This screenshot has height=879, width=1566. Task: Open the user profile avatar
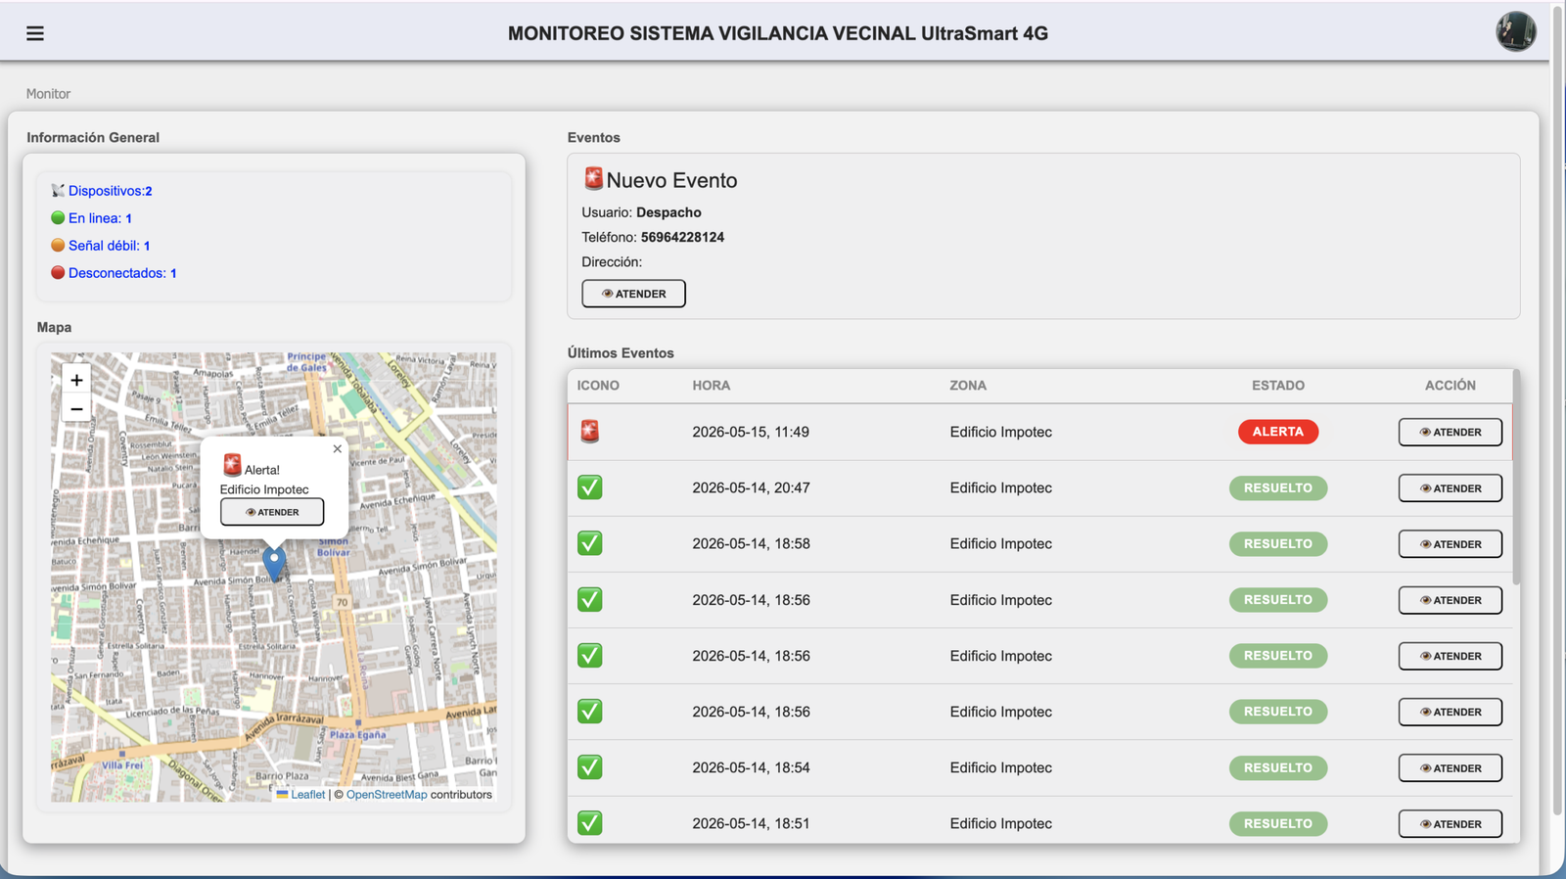tap(1515, 31)
